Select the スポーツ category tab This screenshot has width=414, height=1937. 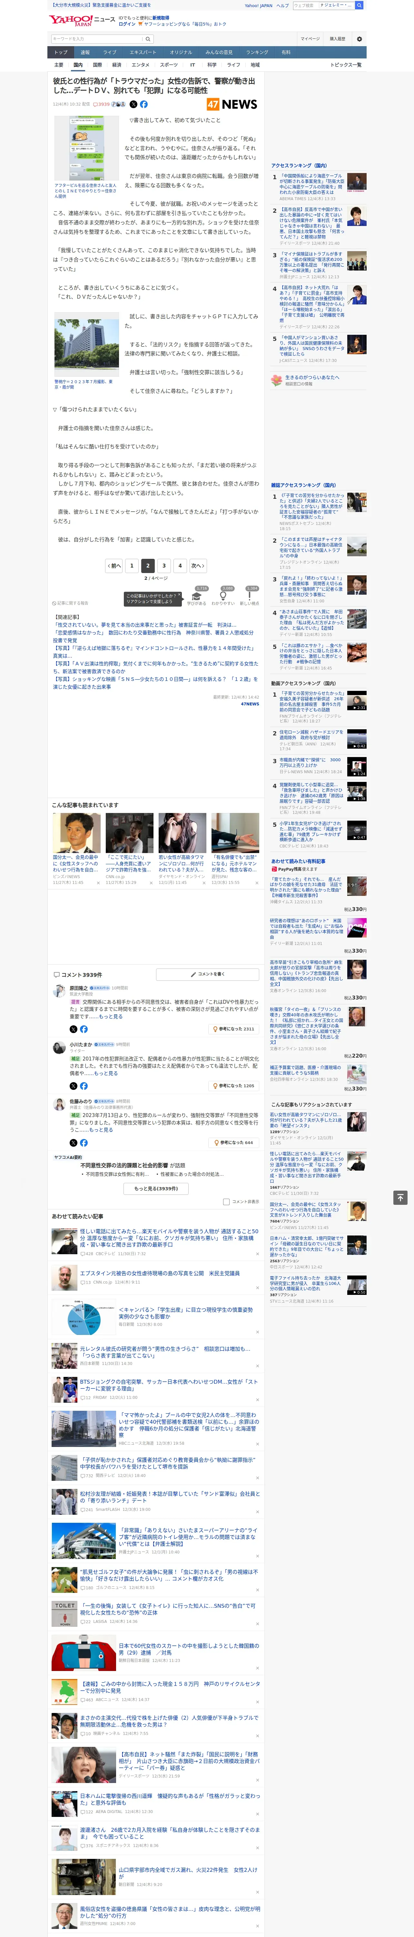(169, 65)
